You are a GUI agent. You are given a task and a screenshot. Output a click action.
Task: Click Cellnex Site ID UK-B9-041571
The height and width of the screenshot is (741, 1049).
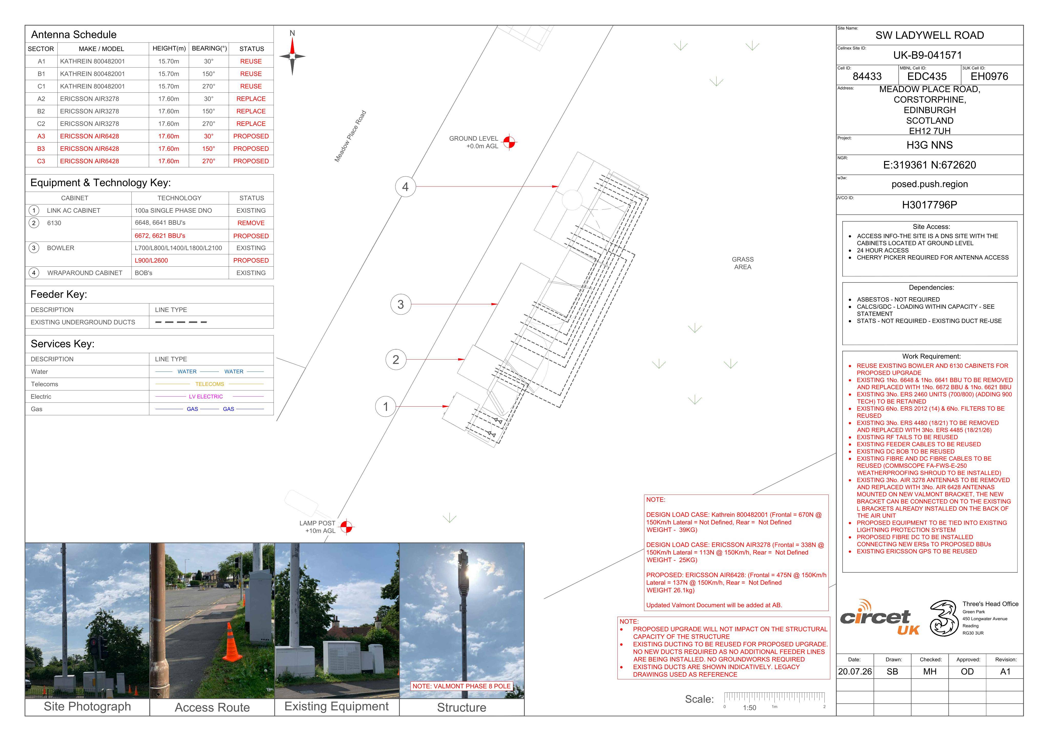pos(927,56)
